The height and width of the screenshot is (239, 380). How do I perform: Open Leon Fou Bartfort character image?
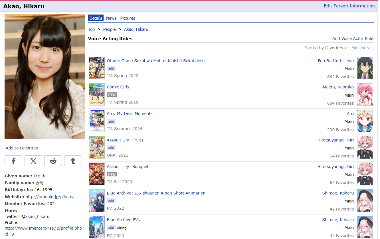tap(365, 68)
